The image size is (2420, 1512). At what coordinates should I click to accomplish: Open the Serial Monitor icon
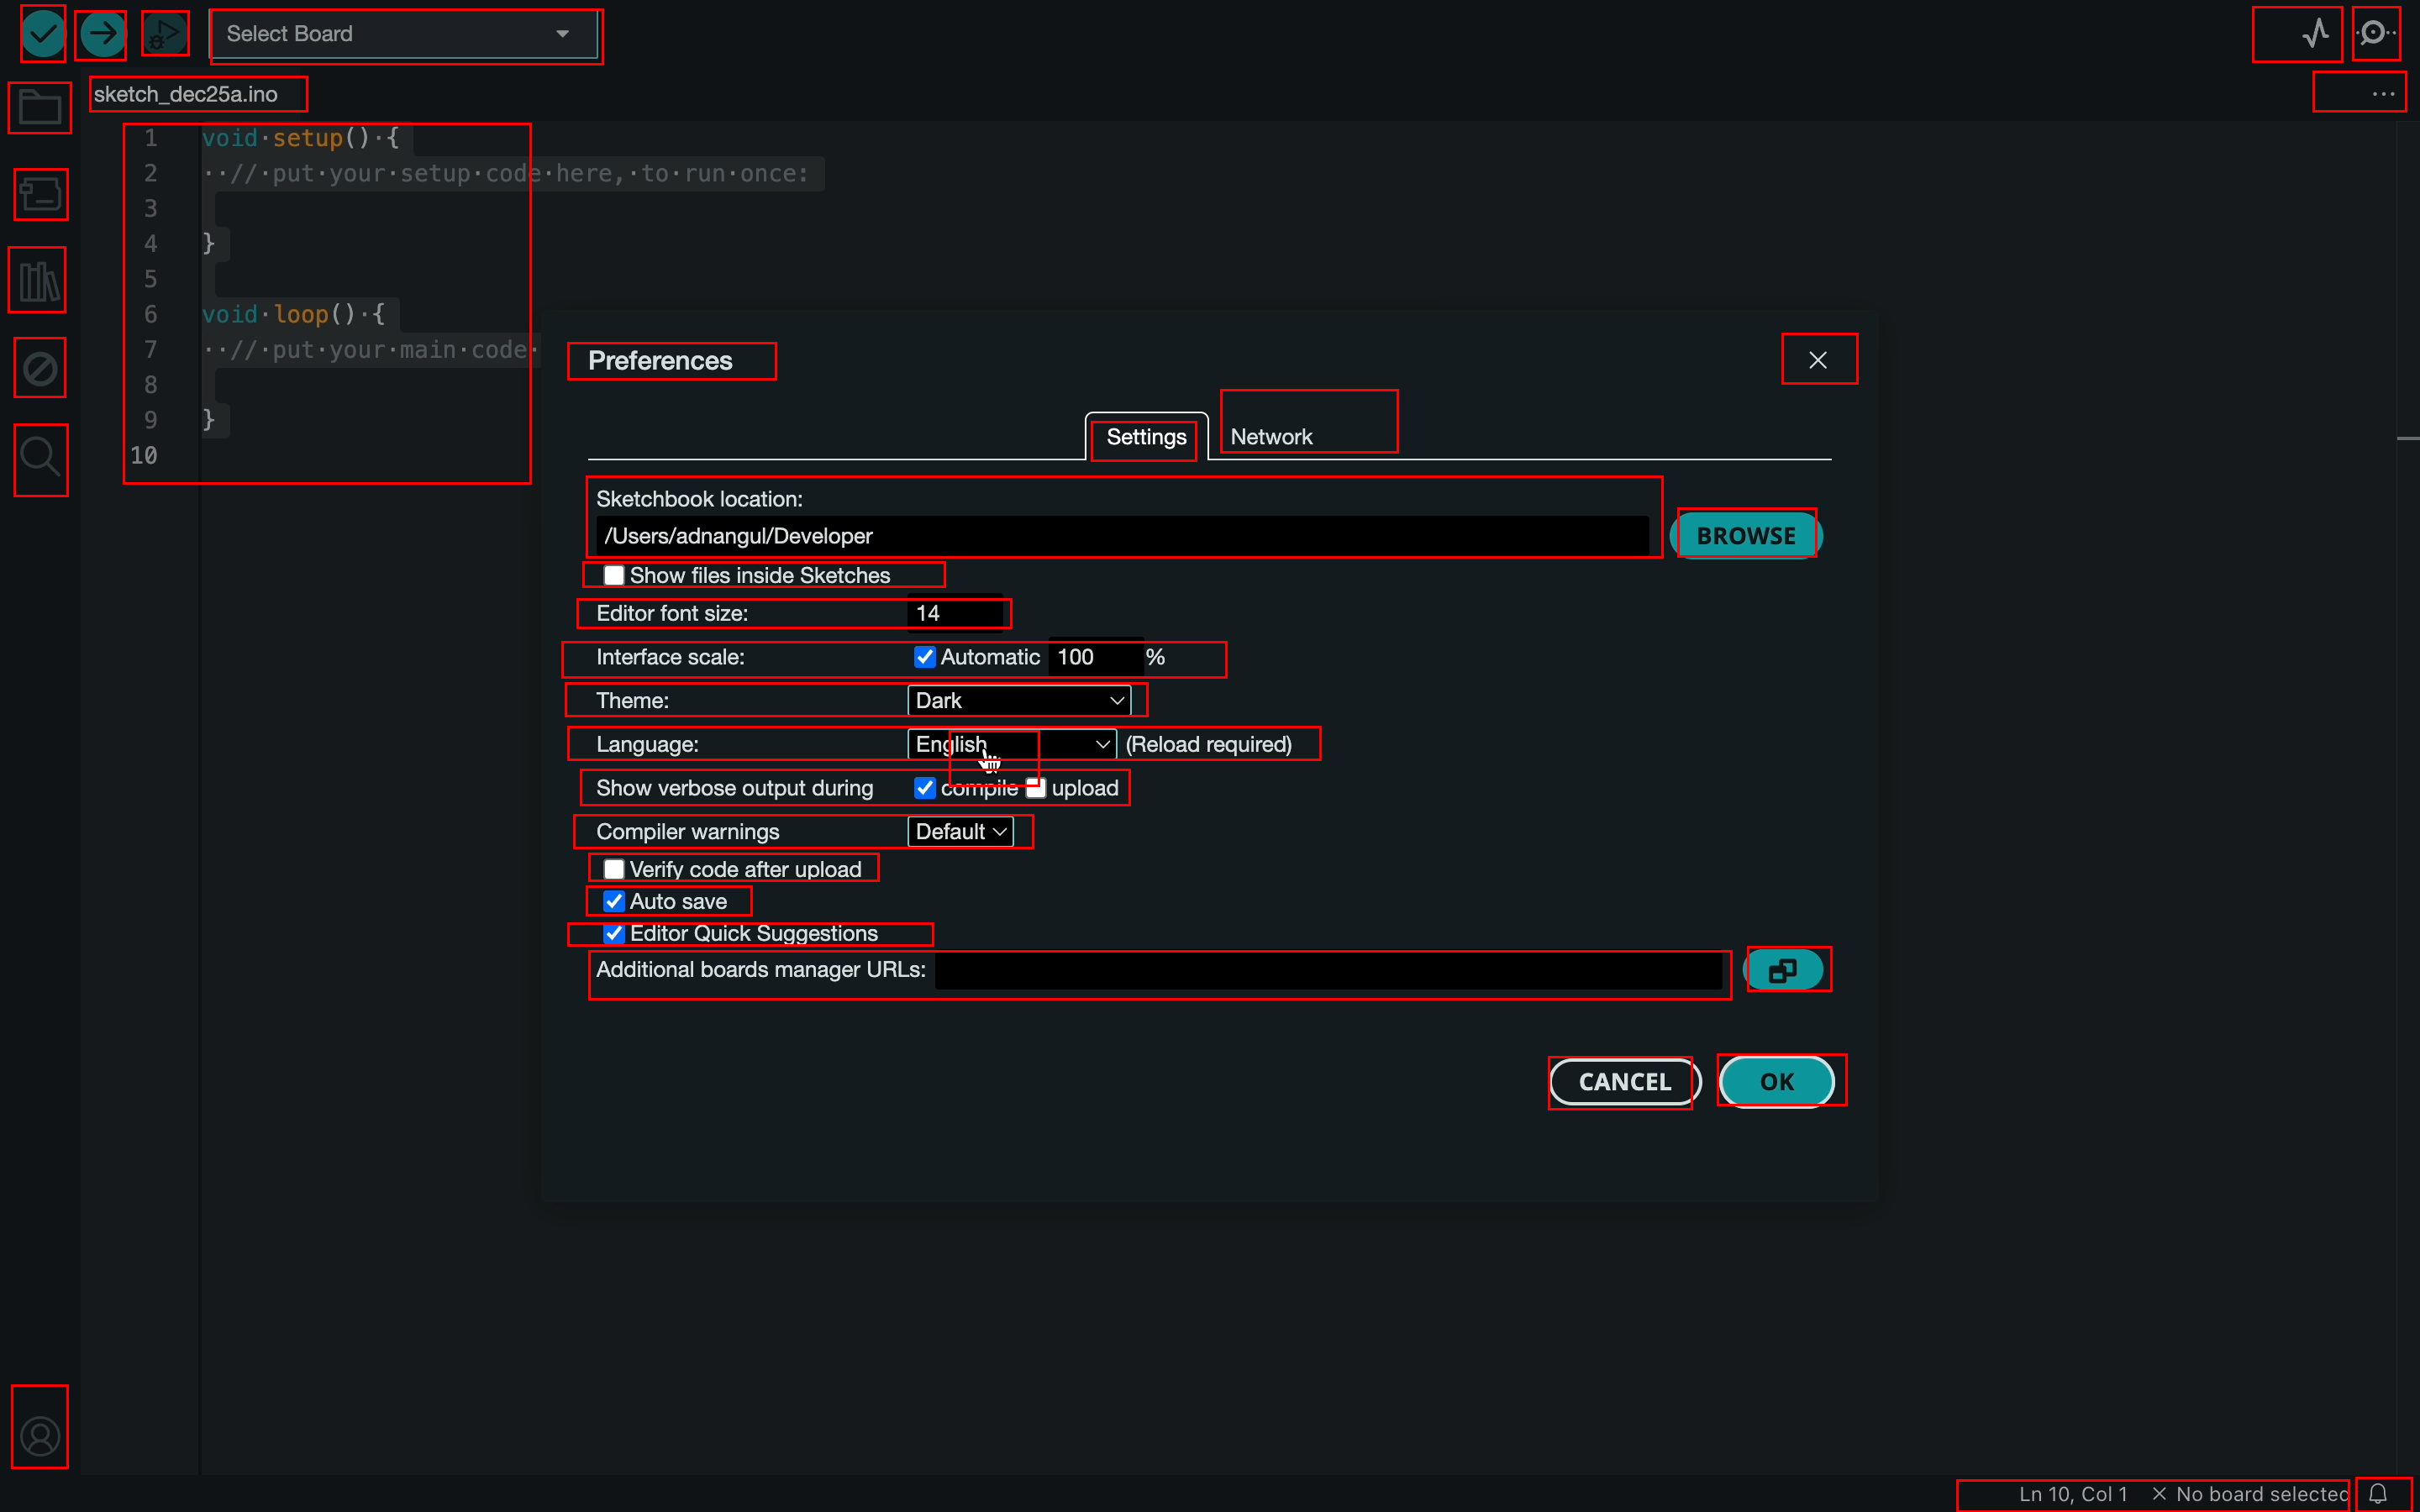2375,34
